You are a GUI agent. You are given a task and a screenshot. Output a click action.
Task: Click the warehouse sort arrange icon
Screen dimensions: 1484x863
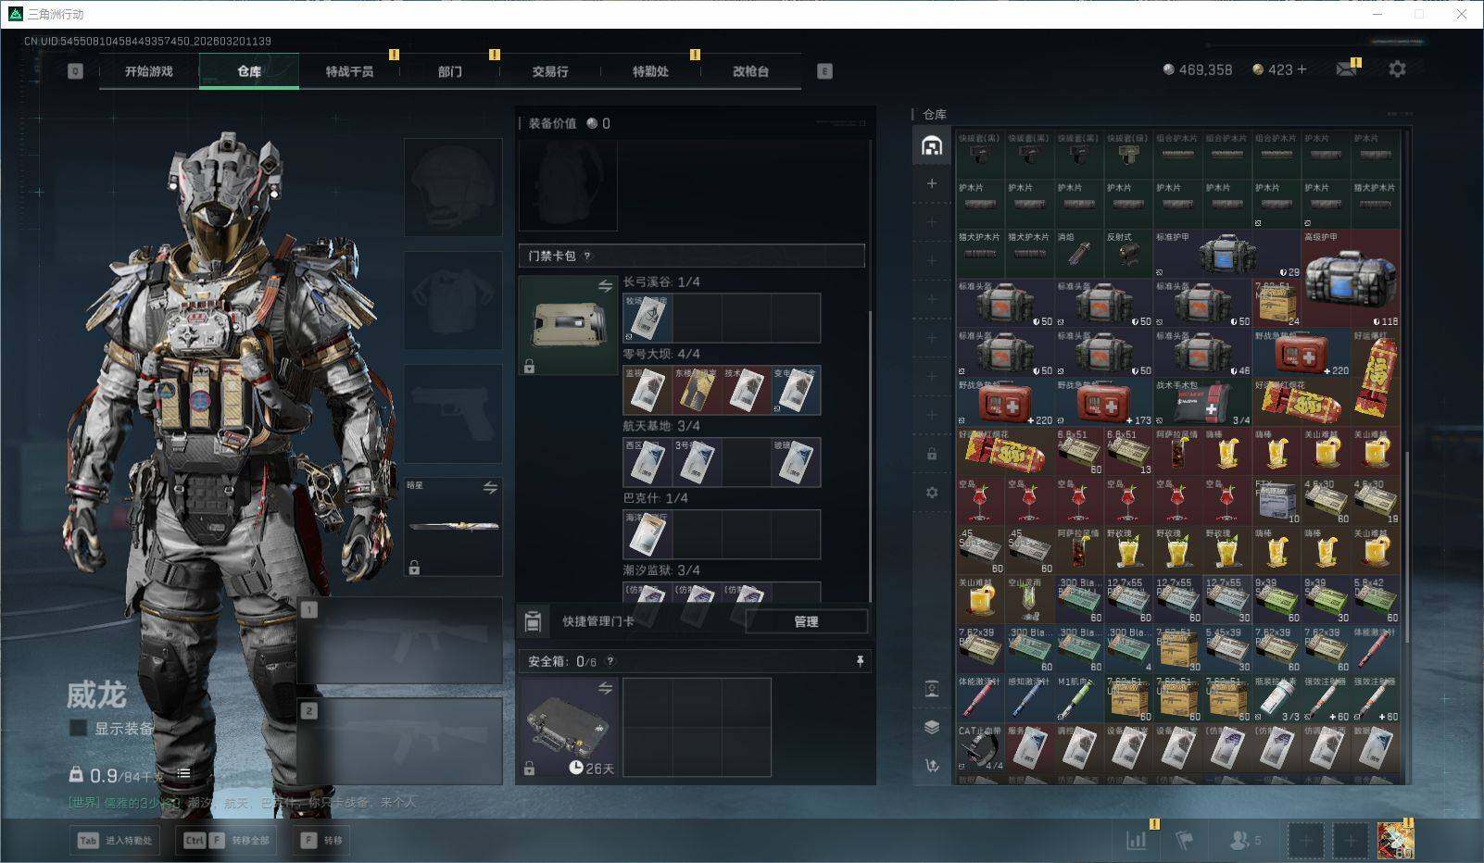pos(932,766)
